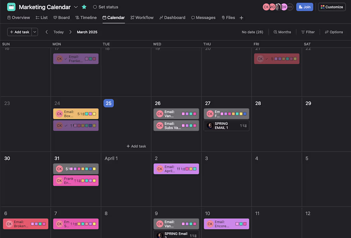Open the DR member avatar in the header
The height and width of the screenshot is (238, 351).
point(284,7)
